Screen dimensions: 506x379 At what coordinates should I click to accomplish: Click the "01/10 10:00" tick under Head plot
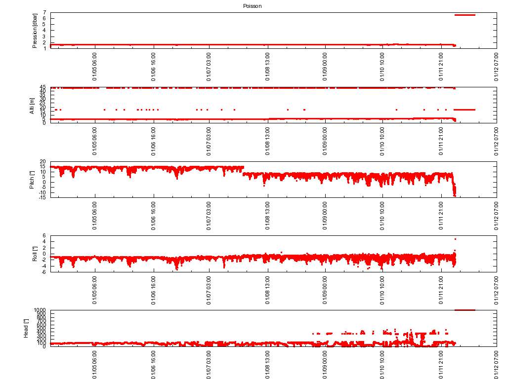[382, 366]
